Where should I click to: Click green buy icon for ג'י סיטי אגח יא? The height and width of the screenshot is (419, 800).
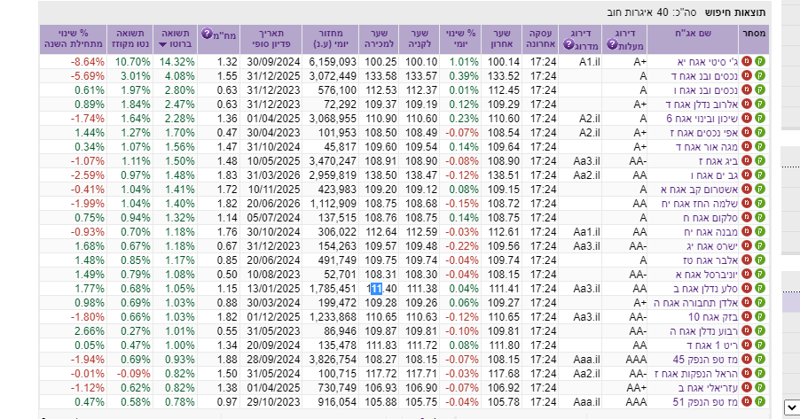coord(759,62)
